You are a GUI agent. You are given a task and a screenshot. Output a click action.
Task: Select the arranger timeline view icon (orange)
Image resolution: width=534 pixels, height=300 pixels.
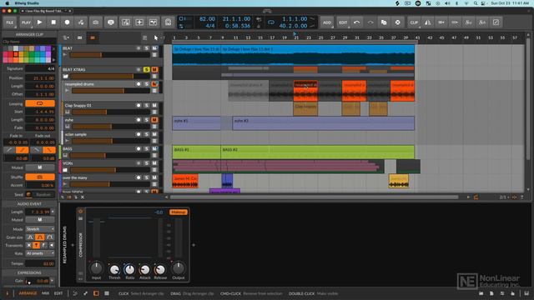tap(93, 37)
